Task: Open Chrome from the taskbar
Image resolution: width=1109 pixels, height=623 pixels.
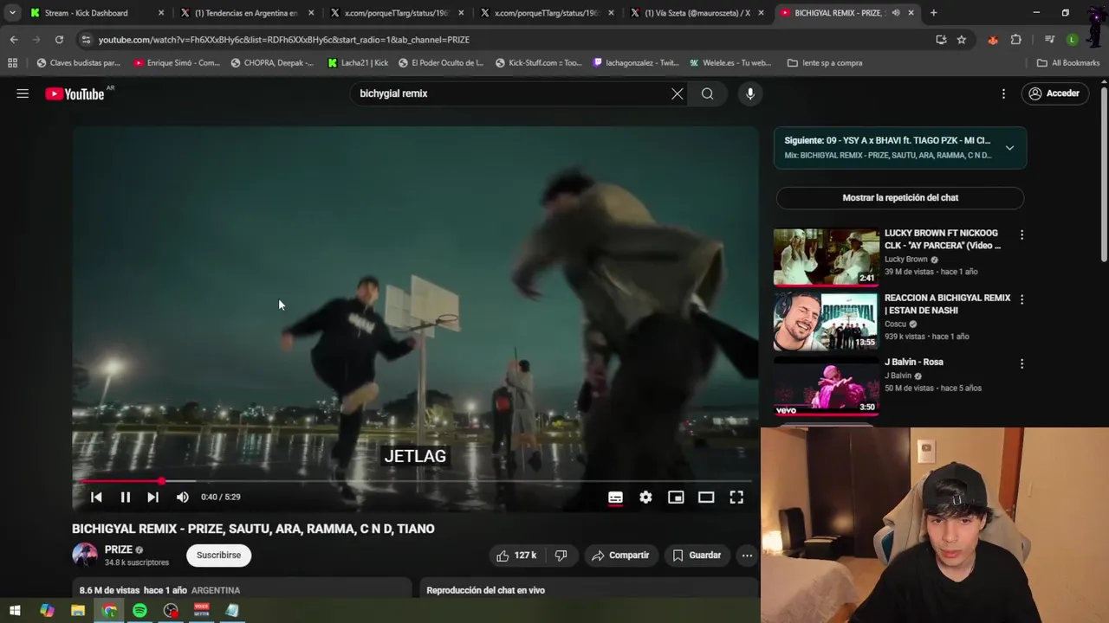Action: (109, 611)
